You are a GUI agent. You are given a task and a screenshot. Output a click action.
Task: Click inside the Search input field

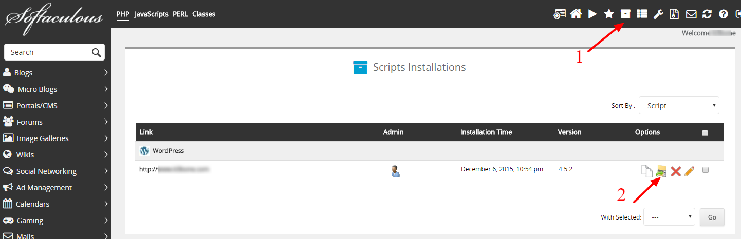(47, 52)
